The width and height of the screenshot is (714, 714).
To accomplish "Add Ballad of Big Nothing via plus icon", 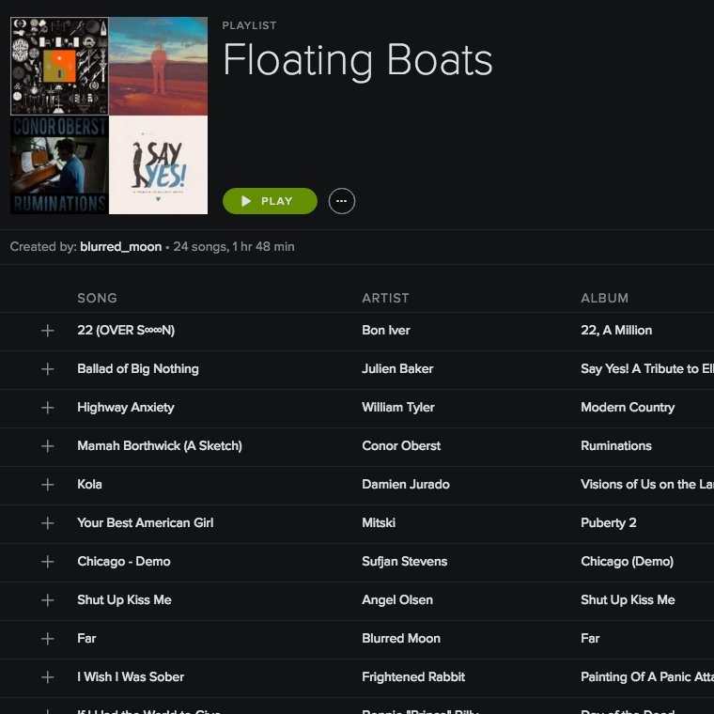I will (47, 369).
